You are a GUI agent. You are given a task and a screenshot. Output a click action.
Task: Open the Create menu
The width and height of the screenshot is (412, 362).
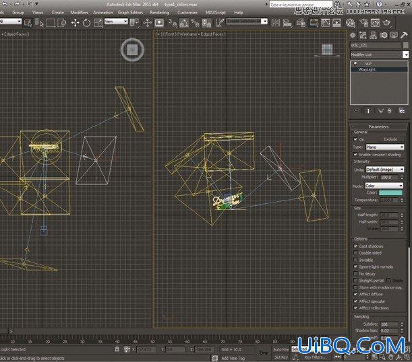tap(57, 12)
